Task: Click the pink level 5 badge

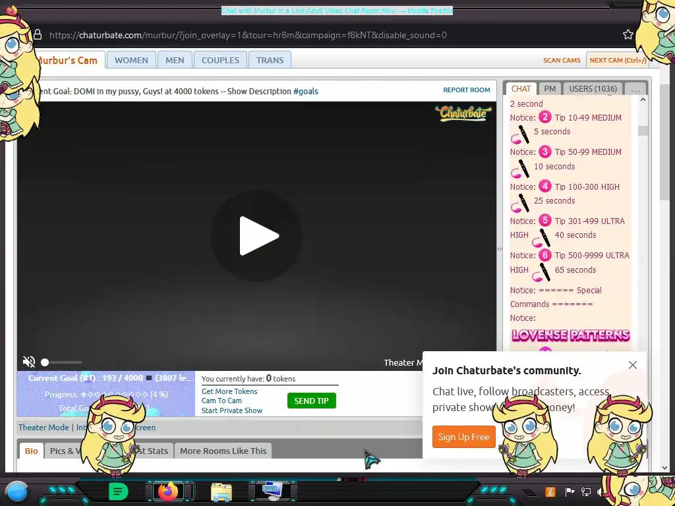Action: [545, 220]
